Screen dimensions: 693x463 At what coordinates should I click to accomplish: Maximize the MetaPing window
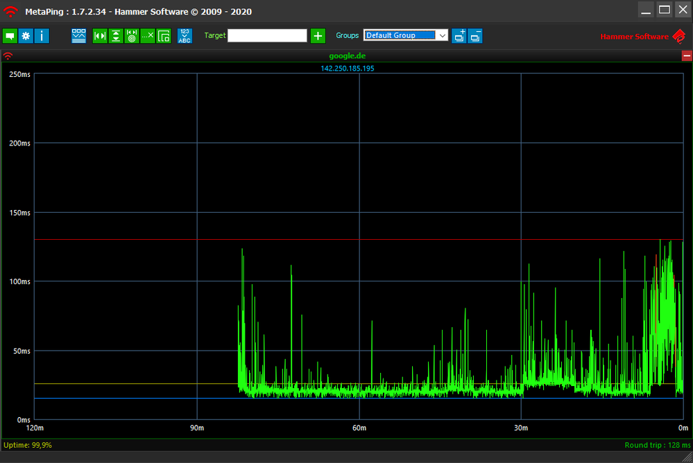(x=664, y=10)
